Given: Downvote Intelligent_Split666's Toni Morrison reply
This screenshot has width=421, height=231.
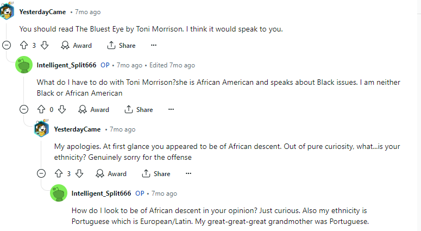Looking at the screenshot, I should (62, 110).
